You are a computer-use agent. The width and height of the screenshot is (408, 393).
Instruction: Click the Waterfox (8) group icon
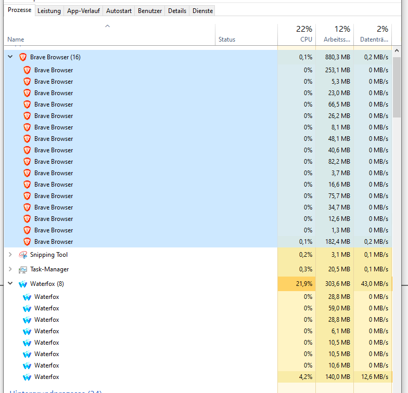tap(23, 284)
